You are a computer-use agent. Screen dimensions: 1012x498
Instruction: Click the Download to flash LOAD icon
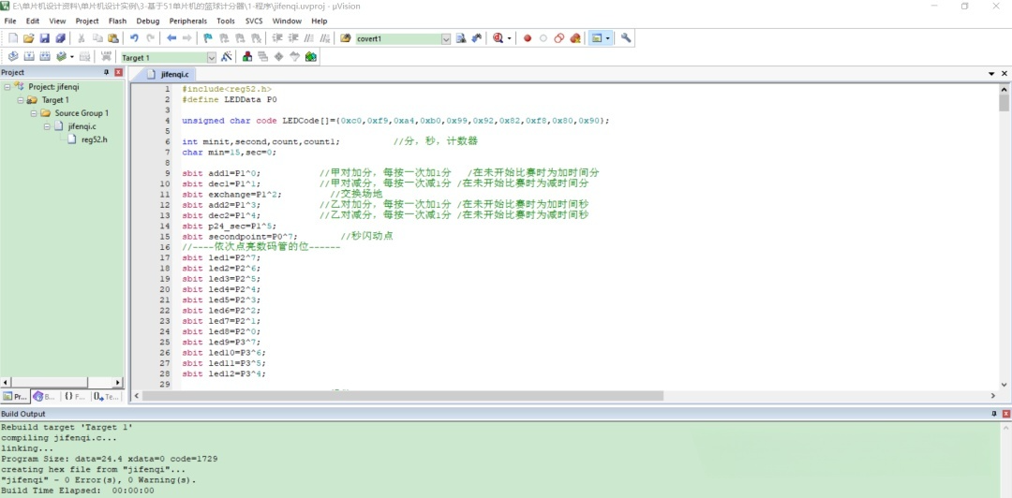(x=106, y=57)
